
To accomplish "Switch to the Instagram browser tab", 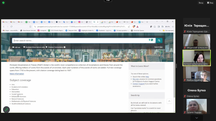I will click(x=81, y=22).
